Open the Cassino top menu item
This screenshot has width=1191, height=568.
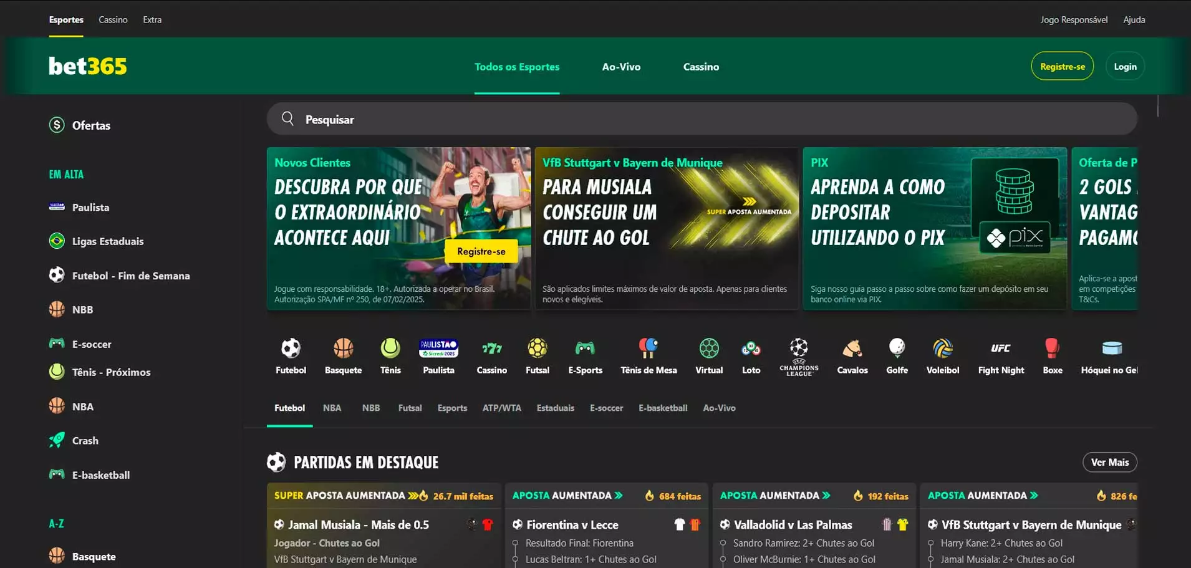click(x=113, y=20)
